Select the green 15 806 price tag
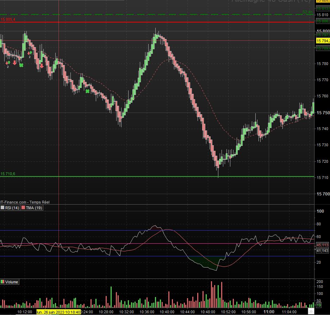Viewport: 330px width, 315px height. (323, 21)
